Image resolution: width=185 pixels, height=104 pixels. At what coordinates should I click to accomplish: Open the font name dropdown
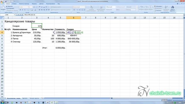coord(28,7)
